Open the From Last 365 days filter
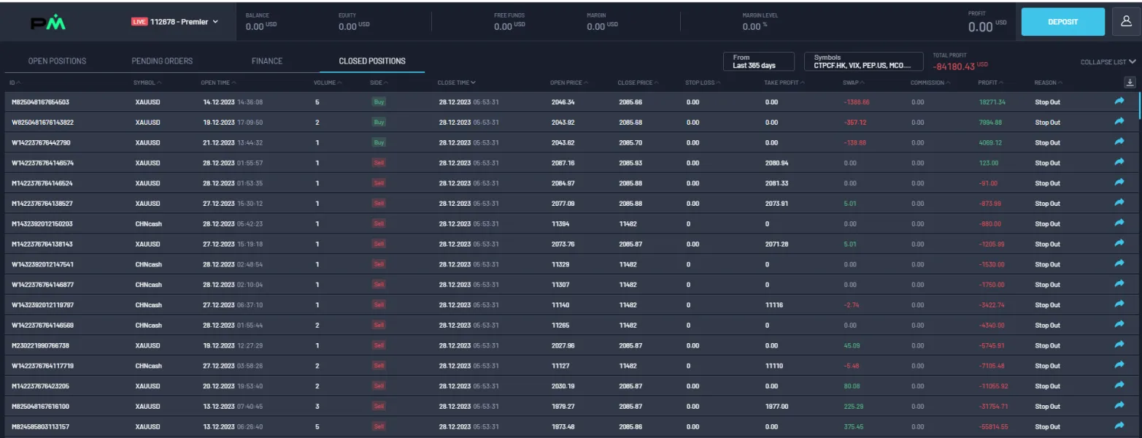The image size is (1142, 438). click(x=759, y=61)
